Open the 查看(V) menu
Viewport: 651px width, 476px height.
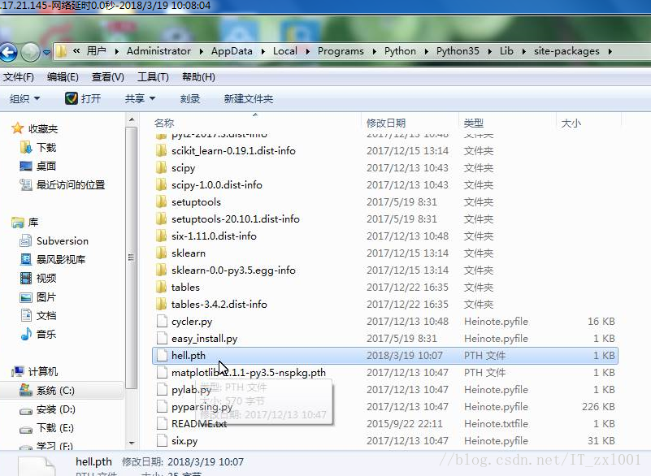tap(108, 77)
